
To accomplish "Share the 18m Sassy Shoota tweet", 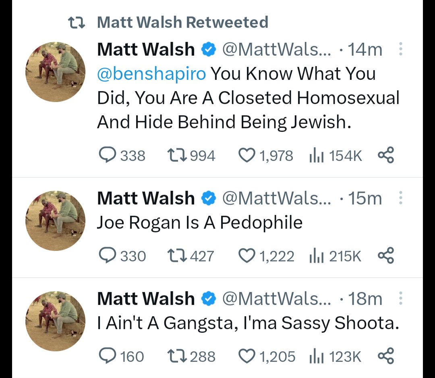I will point(386,356).
